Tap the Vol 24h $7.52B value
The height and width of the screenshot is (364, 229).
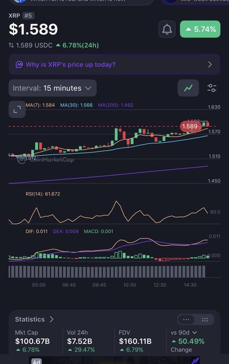80,342
